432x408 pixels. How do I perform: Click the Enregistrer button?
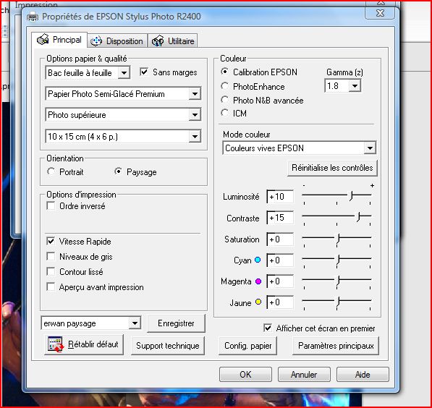176,323
